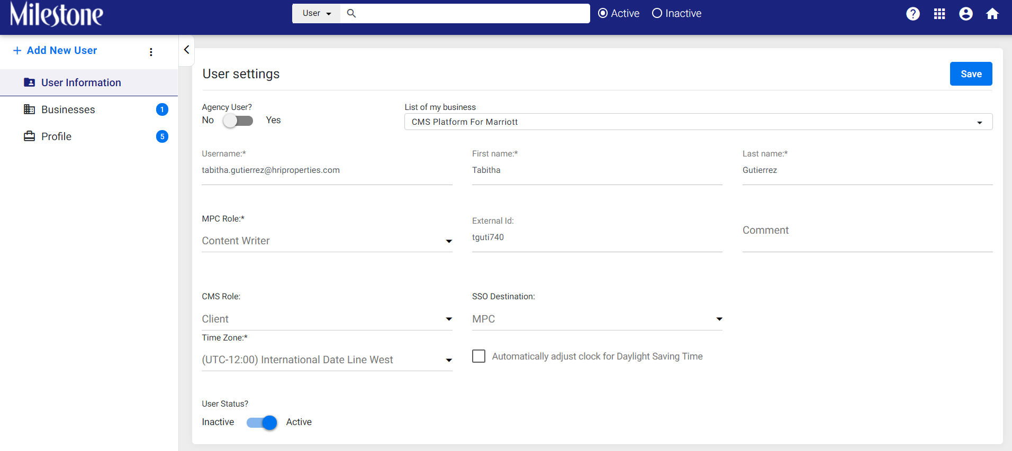Click the 'Inactive' label under User Status
1012x451 pixels.
pyautogui.click(x=218, y=422)
